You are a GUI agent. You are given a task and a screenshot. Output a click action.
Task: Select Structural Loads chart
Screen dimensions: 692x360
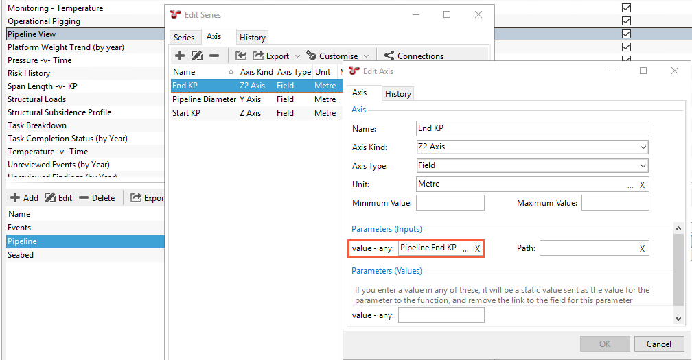[36, 99]
